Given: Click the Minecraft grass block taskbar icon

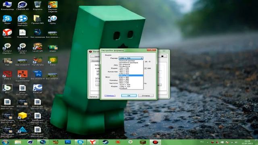Looking at the screenshot, I should point(143,142).
